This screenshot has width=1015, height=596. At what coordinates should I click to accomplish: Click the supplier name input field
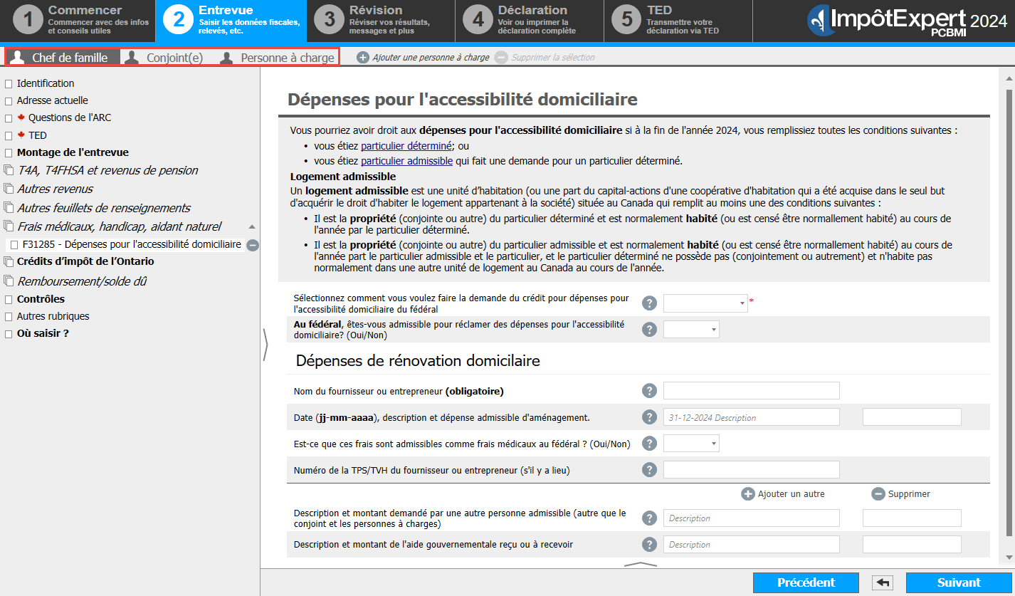point(752,391)
